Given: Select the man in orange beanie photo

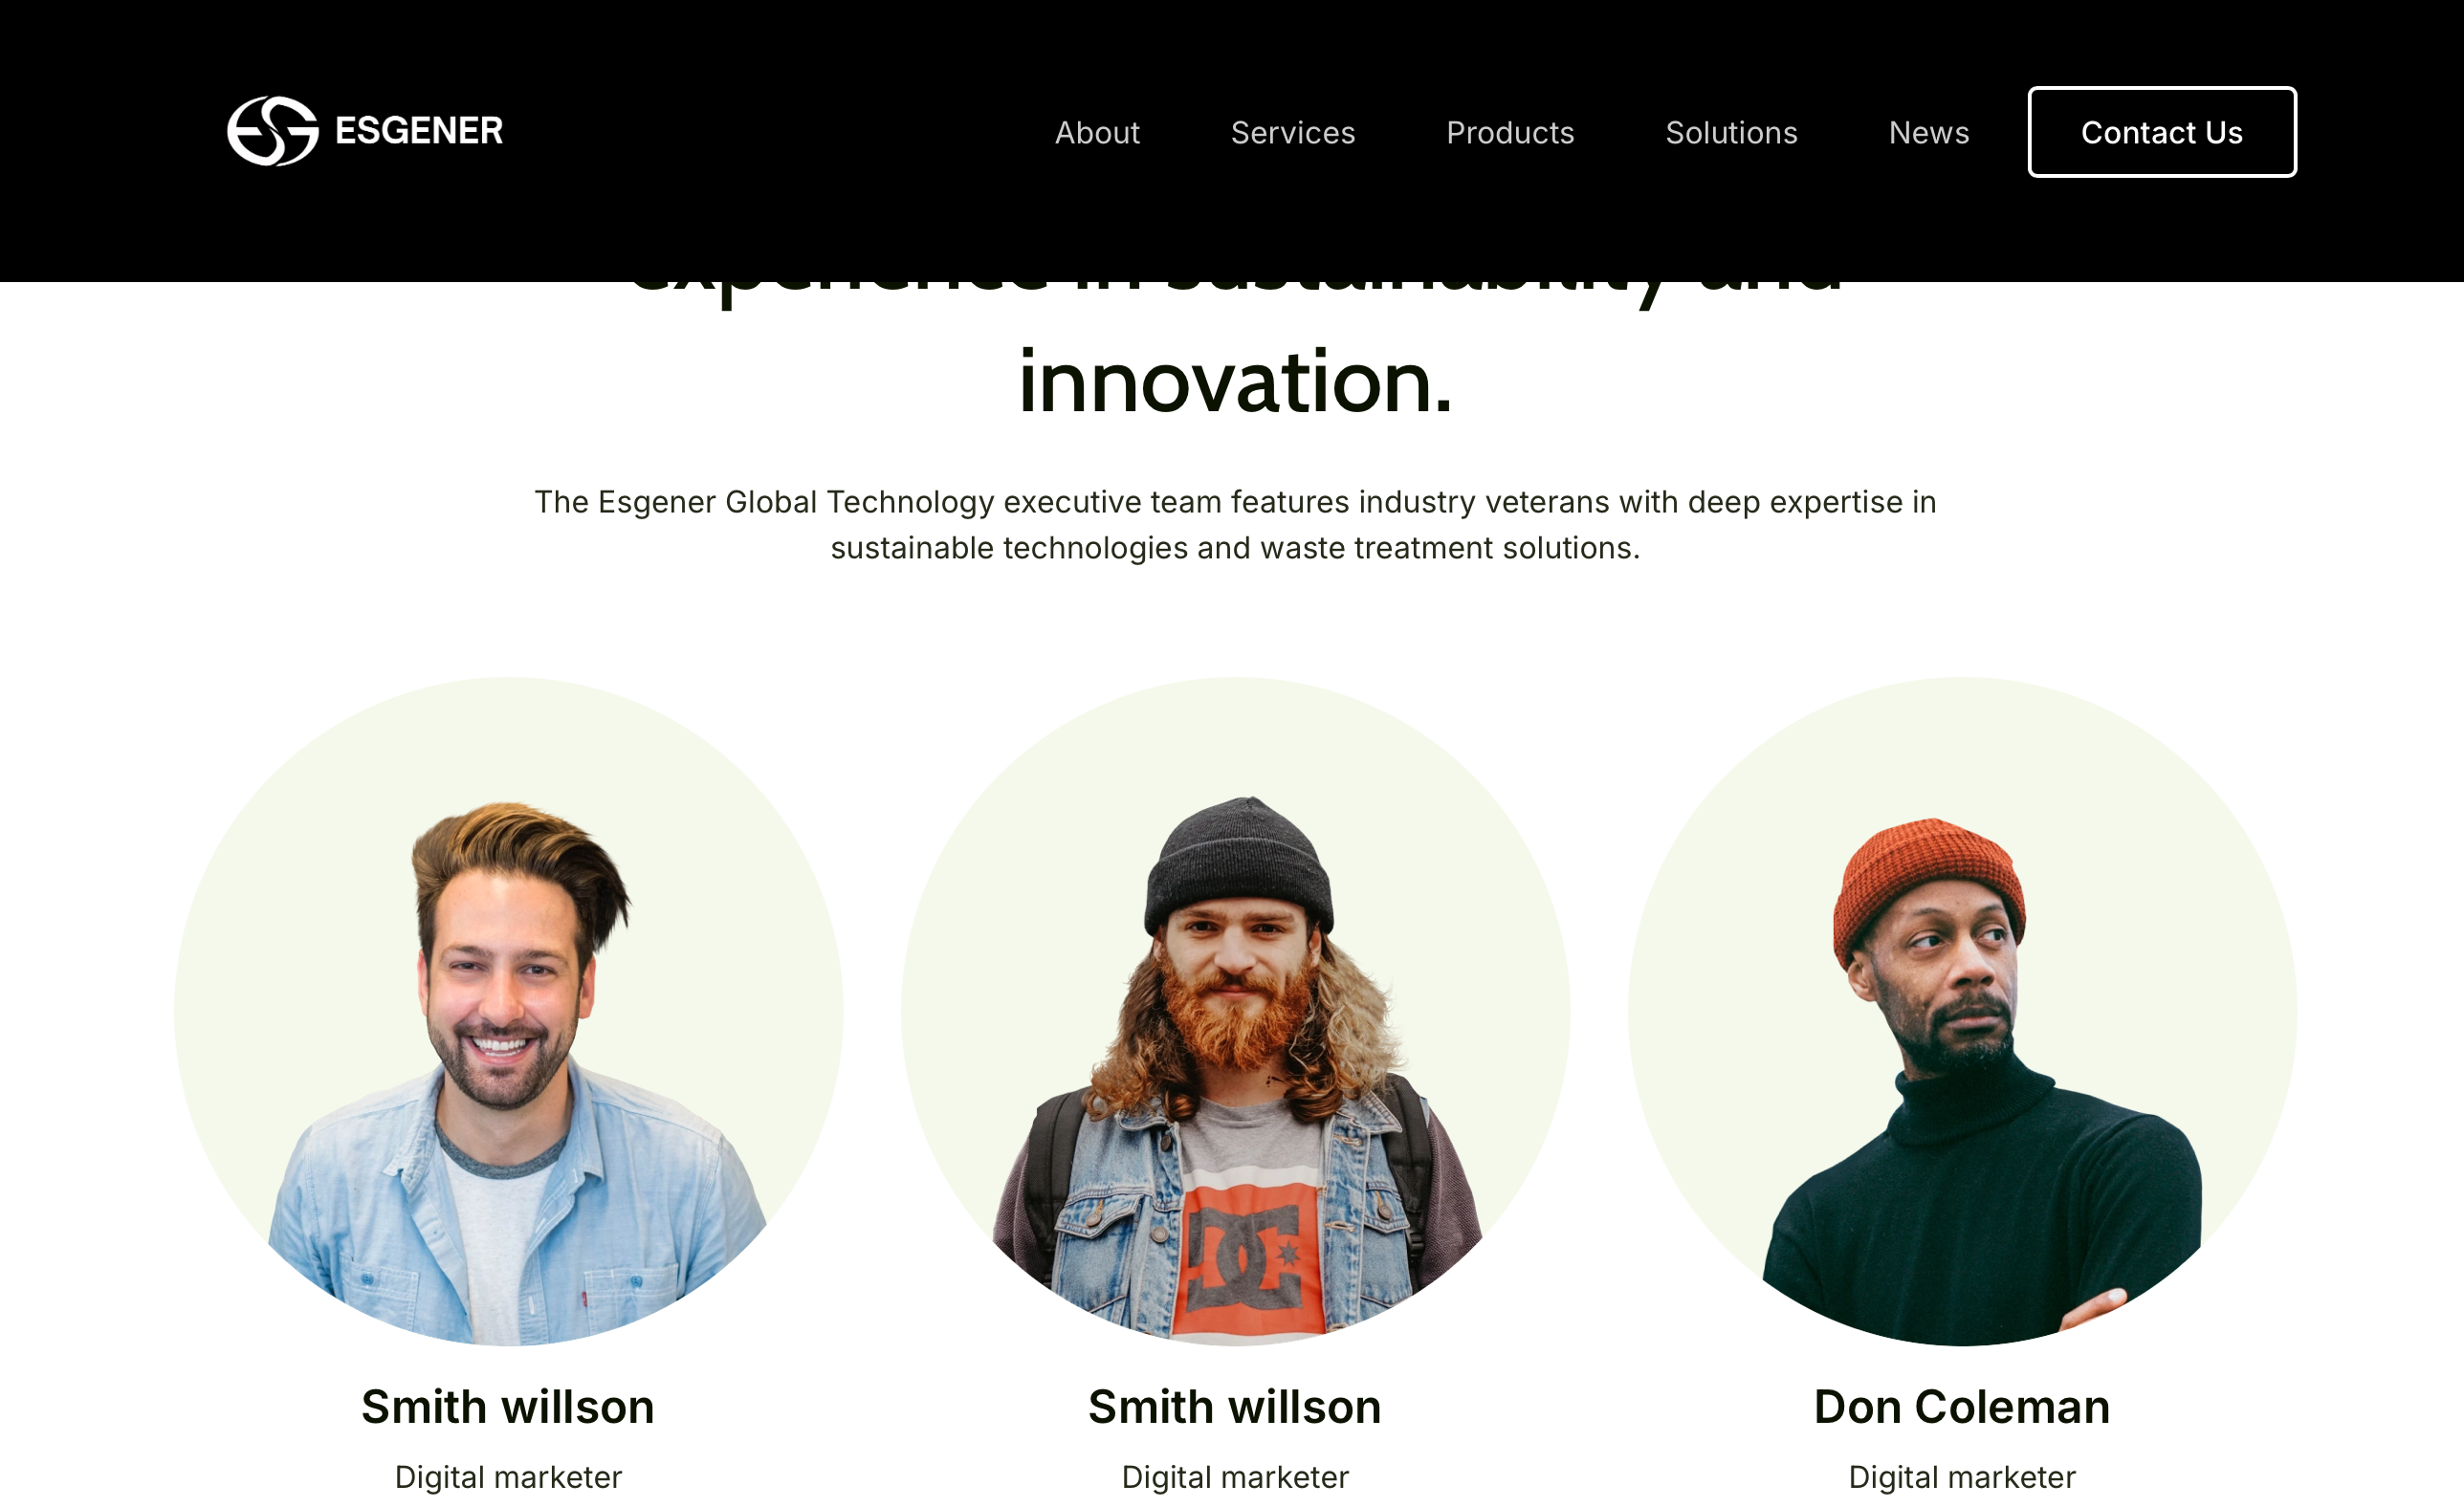Looking at the screenshot, I should tap(1962, 1011).
